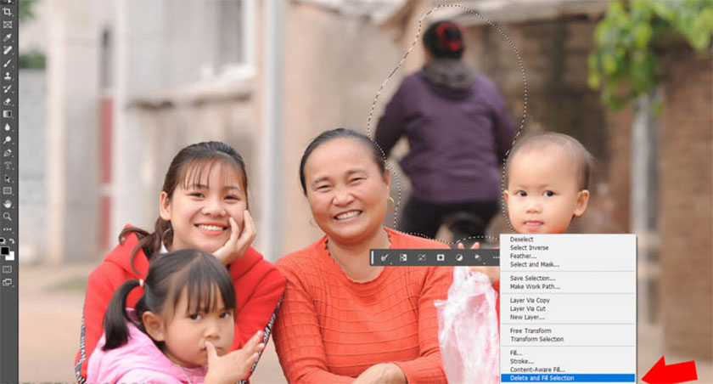Select the Clone Stamp tool
Viewport: 713px width, 384px height.
pos(8,76)
